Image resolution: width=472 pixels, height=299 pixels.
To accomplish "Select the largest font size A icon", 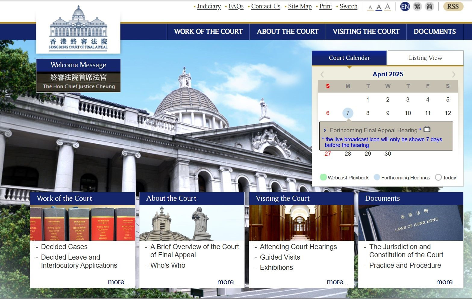I will (388, 7).
